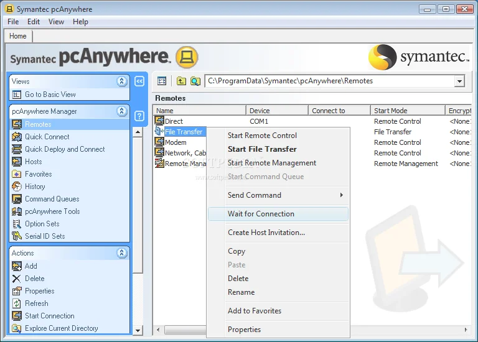Screen dimensions: 478x342
Task: Choose Wait for Connection in context menu
Action: point(261,214)
